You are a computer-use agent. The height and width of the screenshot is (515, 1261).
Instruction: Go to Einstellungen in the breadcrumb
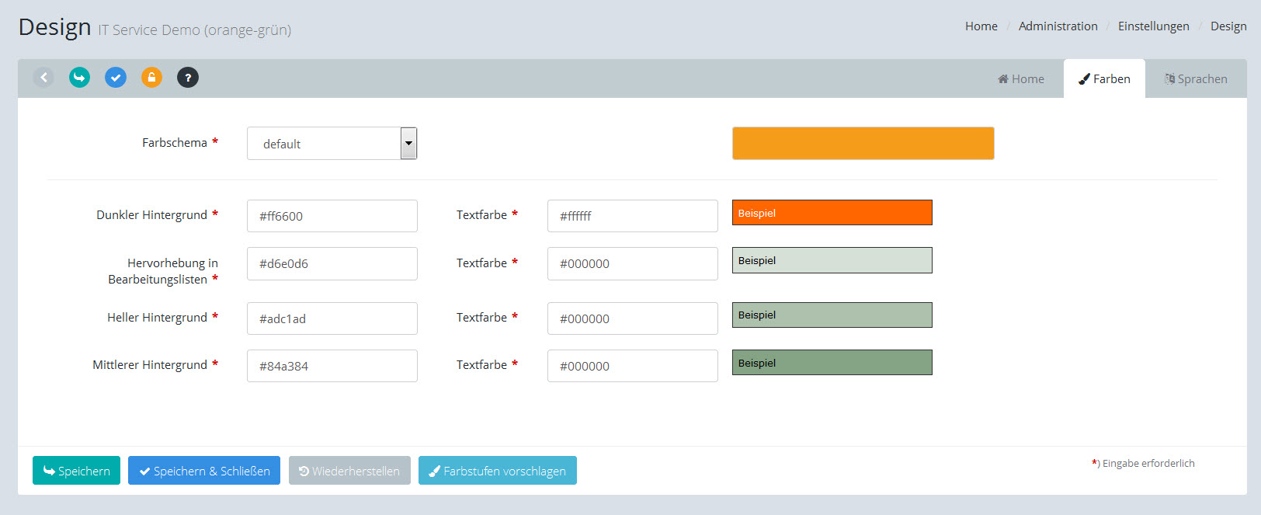pyautogui.click(x=1153, y=26)
